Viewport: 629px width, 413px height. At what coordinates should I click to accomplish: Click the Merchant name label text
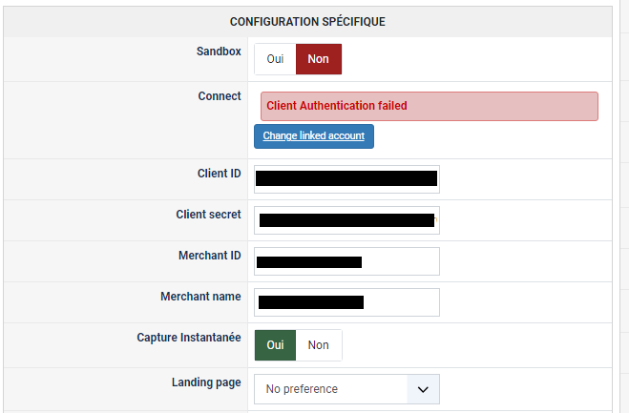click(200, 297)
